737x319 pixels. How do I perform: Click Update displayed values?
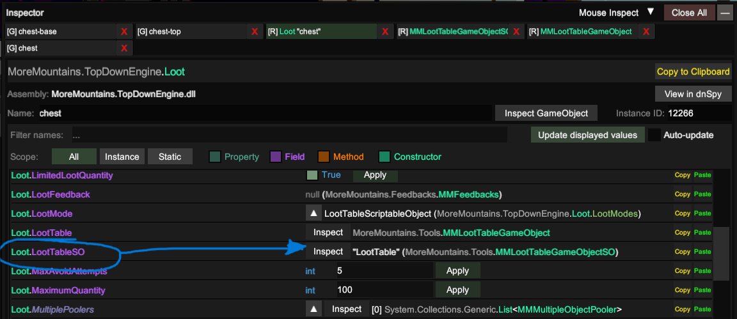[587, 135]
